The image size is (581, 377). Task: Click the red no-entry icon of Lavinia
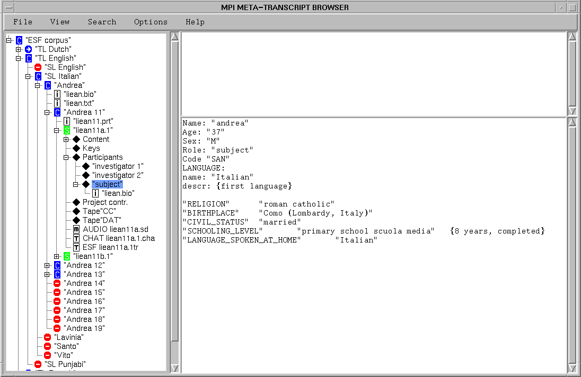47,337
